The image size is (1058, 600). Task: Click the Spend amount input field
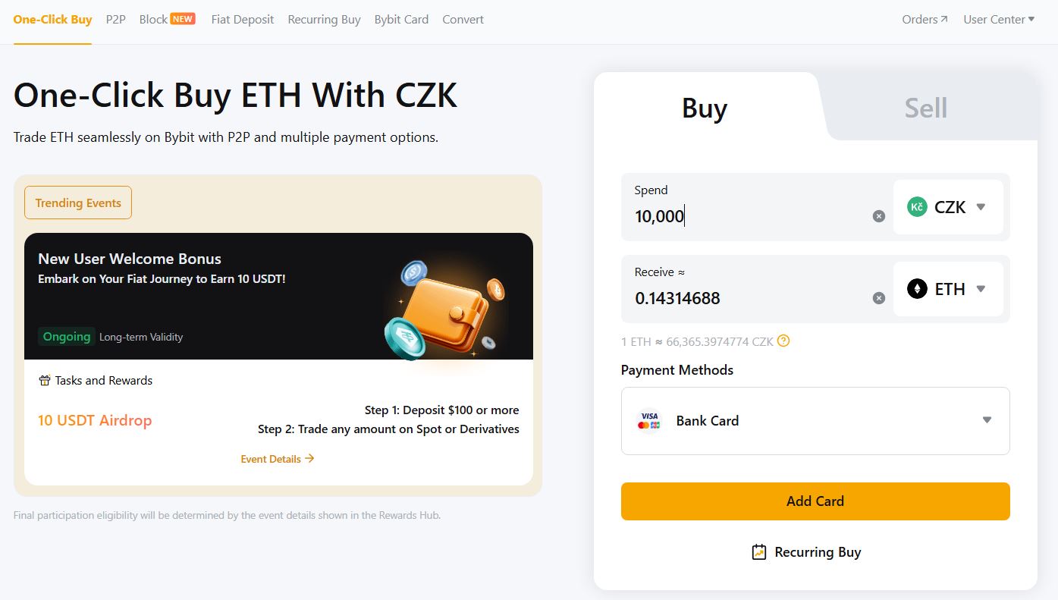point(721,216)
